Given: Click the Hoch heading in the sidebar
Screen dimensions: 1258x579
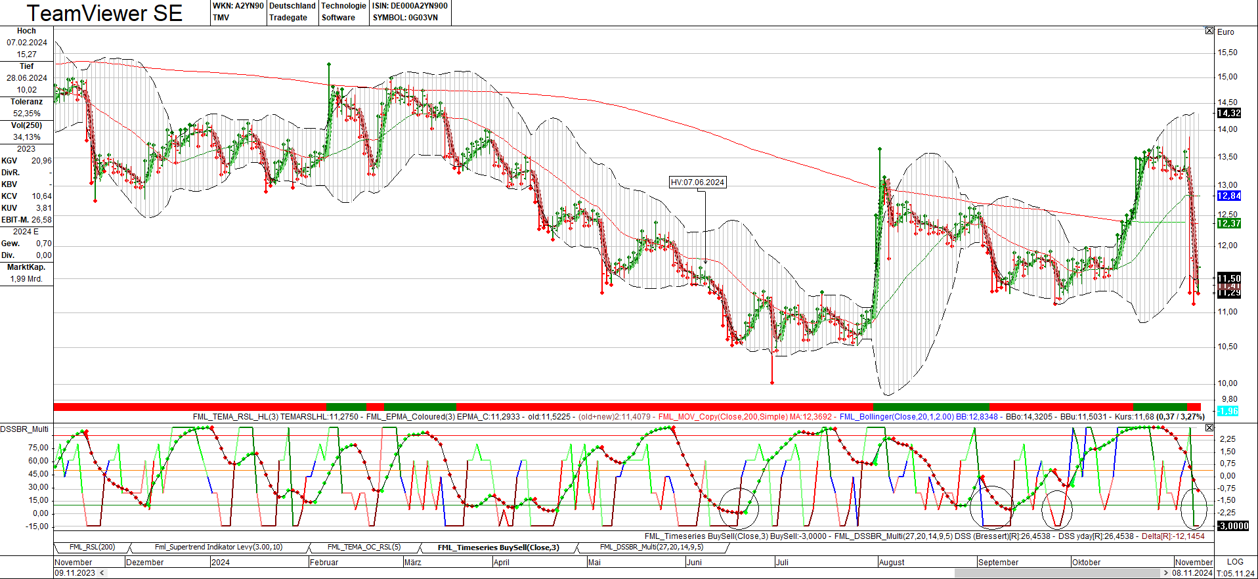Looking at the screenshot, I should [26, 31].
